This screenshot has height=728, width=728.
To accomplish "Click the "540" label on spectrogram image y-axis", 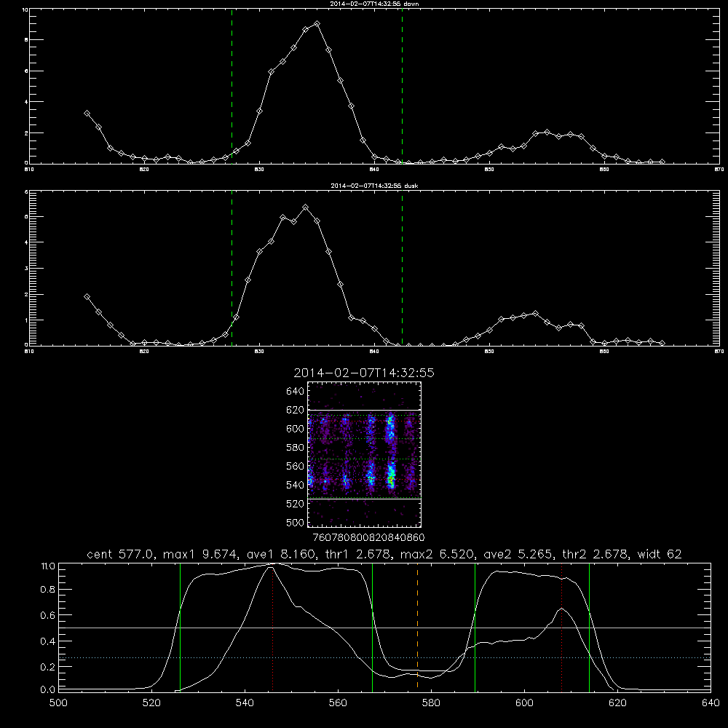I will 296,485.
